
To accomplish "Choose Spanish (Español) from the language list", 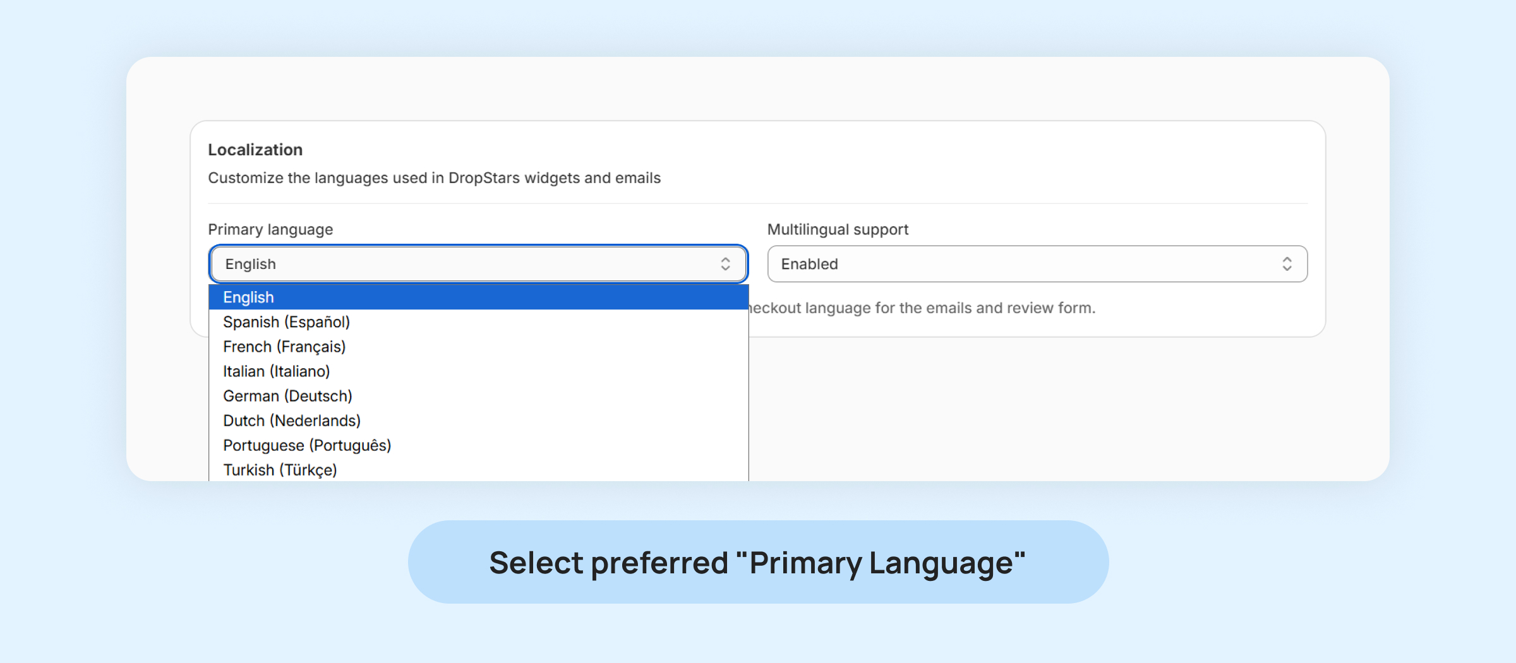I will click(x=286, y=322).
